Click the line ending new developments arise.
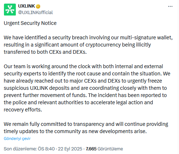 [75, 131]
